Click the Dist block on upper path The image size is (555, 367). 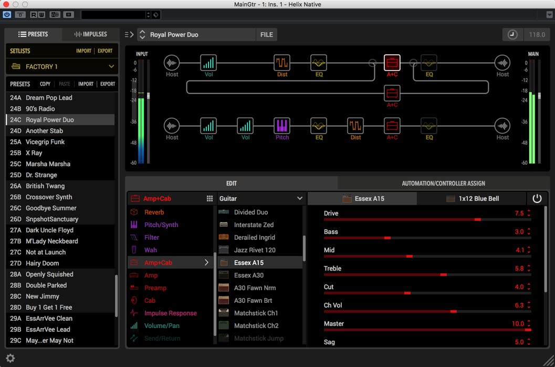[x=282, y=63]
